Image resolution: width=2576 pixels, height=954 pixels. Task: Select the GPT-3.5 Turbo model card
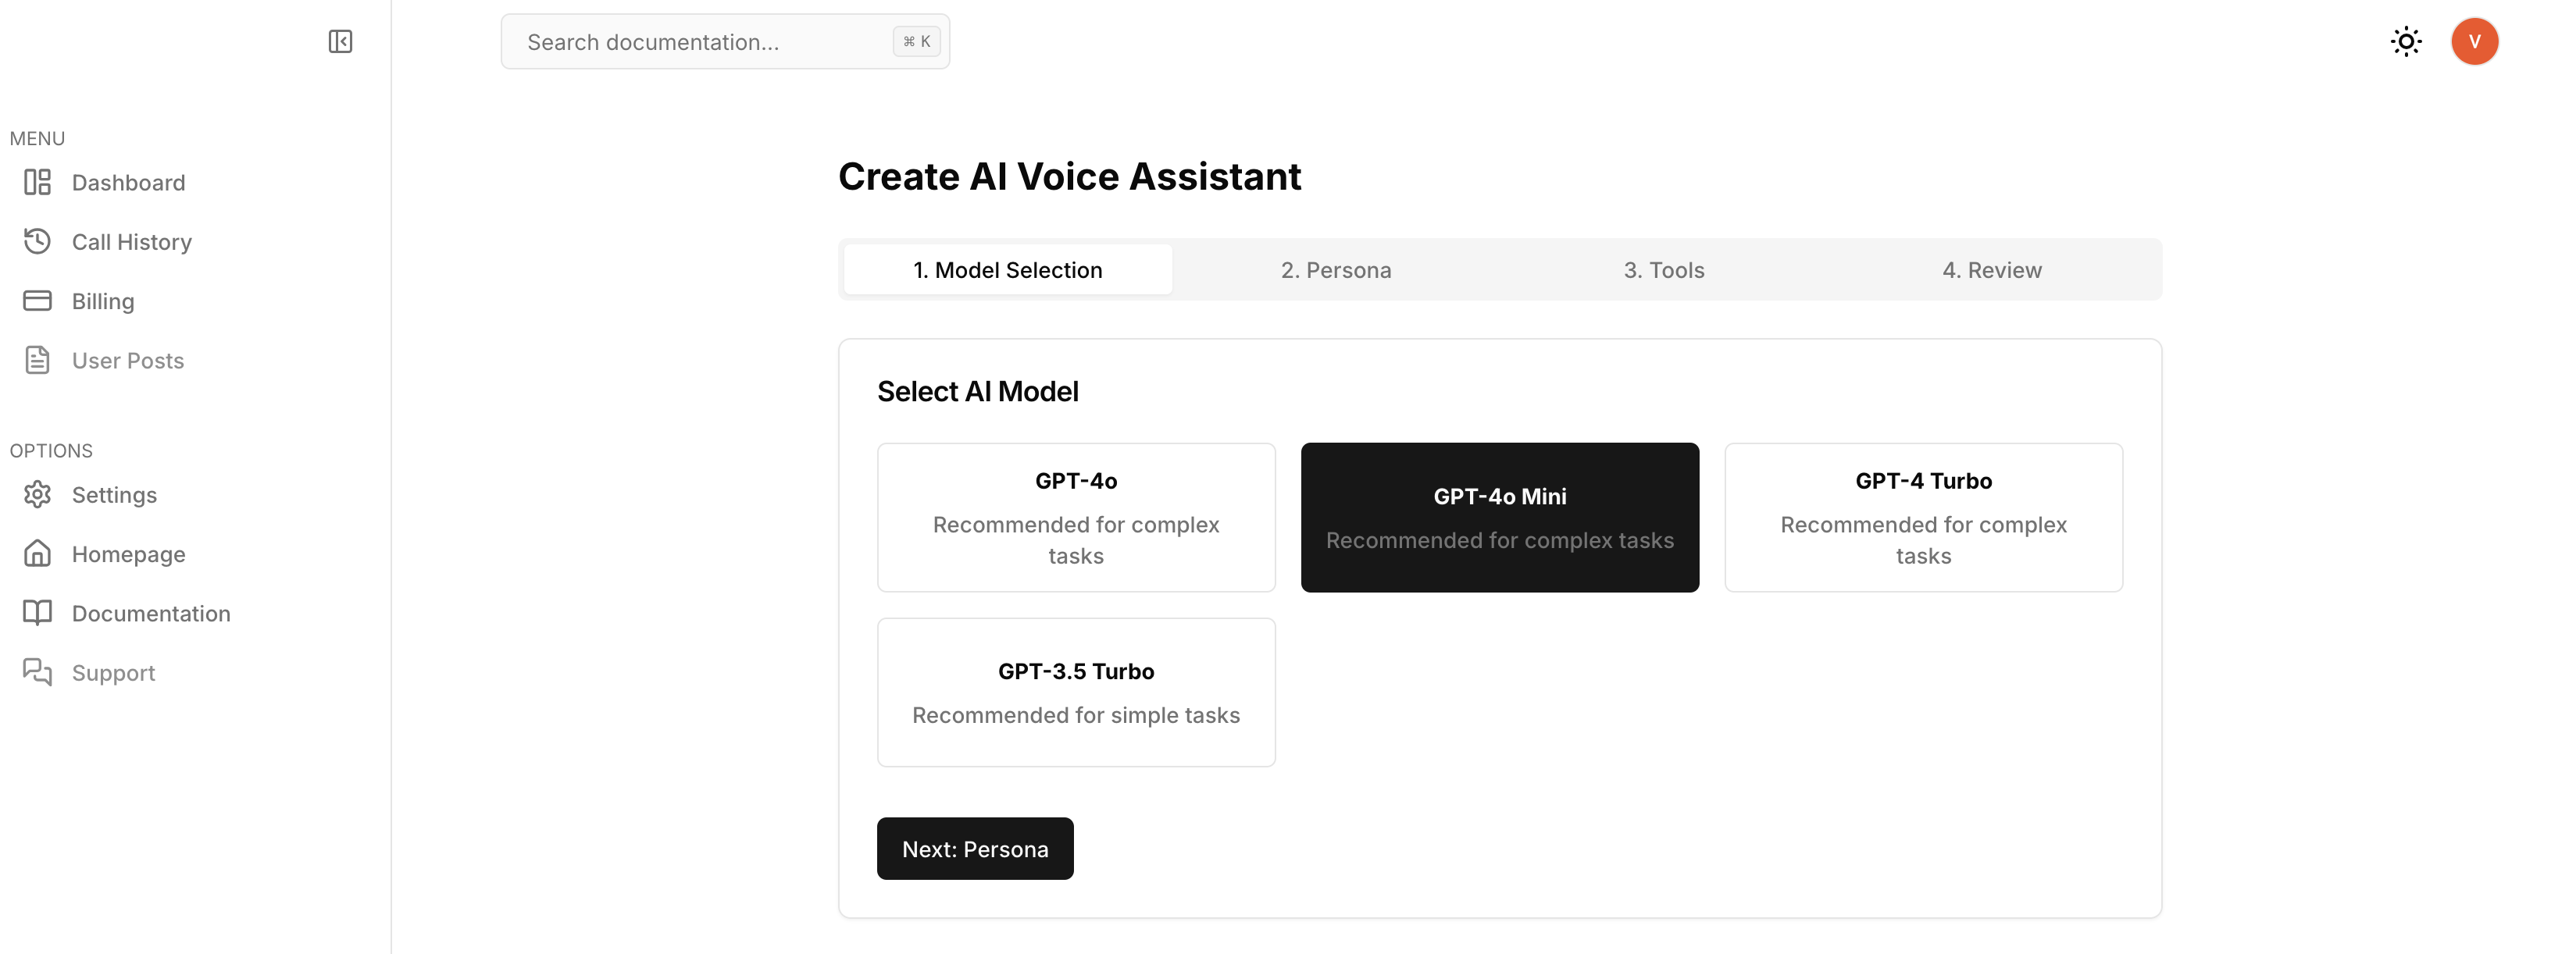coord(1076,692)
